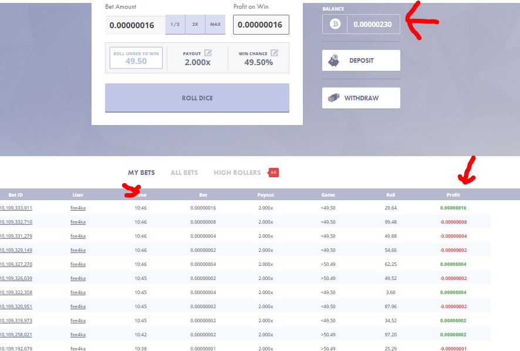Click into the Bet Amount field
Viewport: 520px width, 351px height.
[136, 25]
